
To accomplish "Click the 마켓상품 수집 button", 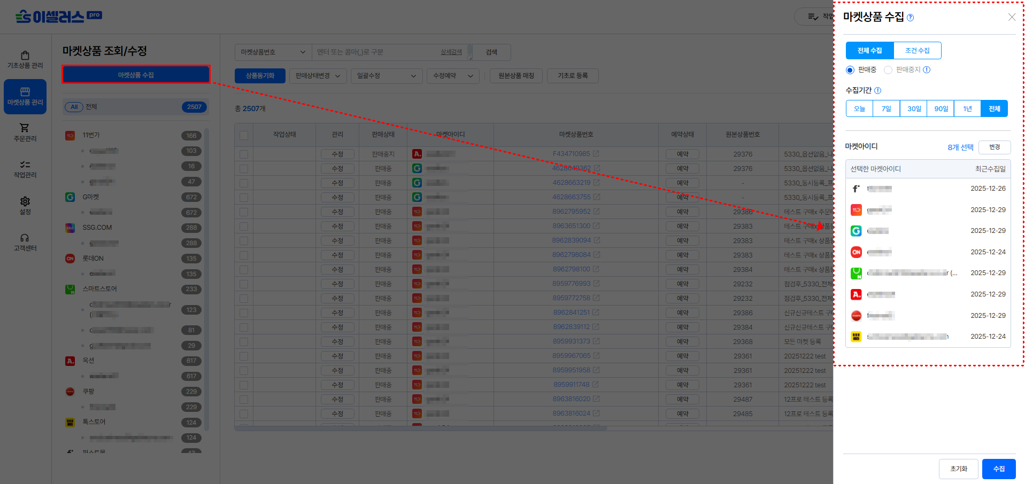I will [136, 75].
